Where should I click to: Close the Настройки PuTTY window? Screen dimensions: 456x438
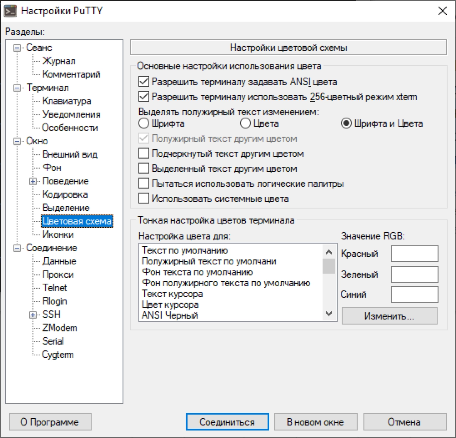442,11
